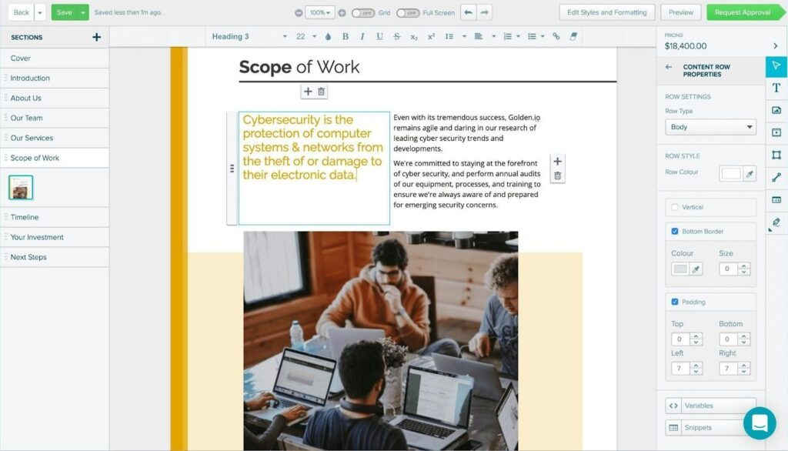Uncheck the Bottom Border checkbox
This screenshot has height=451, width=788.
675,231
